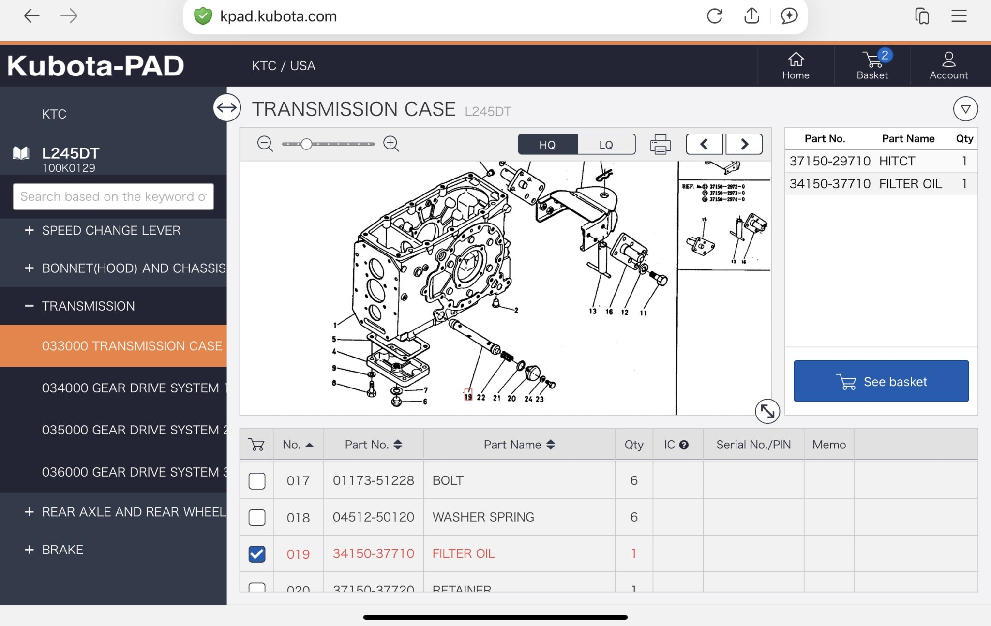Open the Basket with 2 items
The width and height of the screenshot is (991, 626).
[x=872, y=66]
